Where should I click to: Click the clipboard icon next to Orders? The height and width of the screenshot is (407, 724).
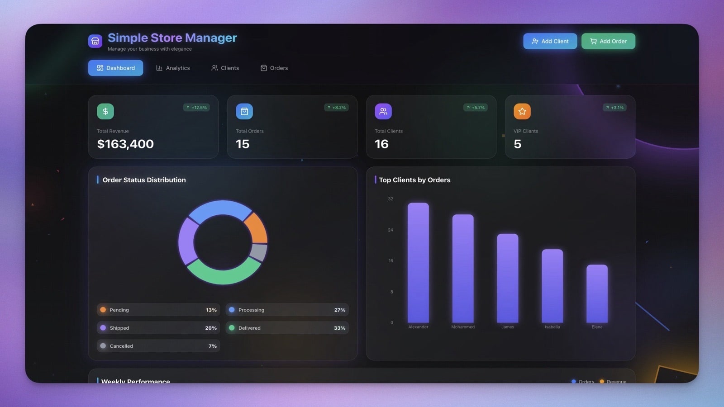(264, 68)
